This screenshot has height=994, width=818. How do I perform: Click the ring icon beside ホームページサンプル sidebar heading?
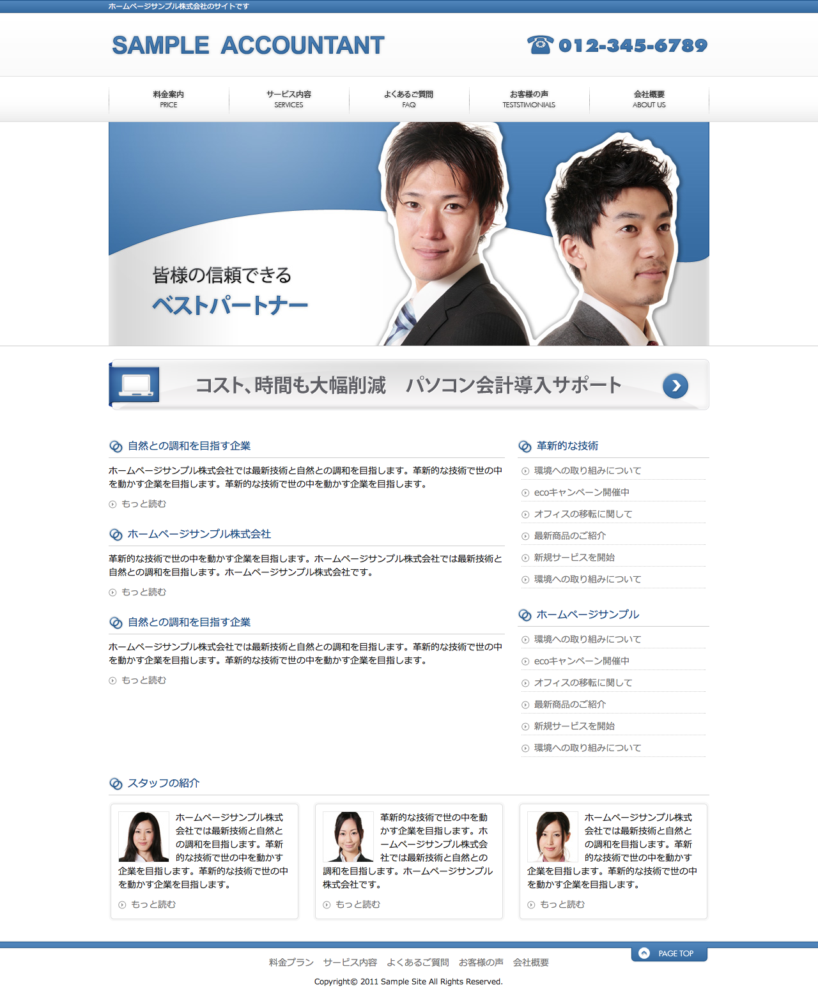pos(525,615)
